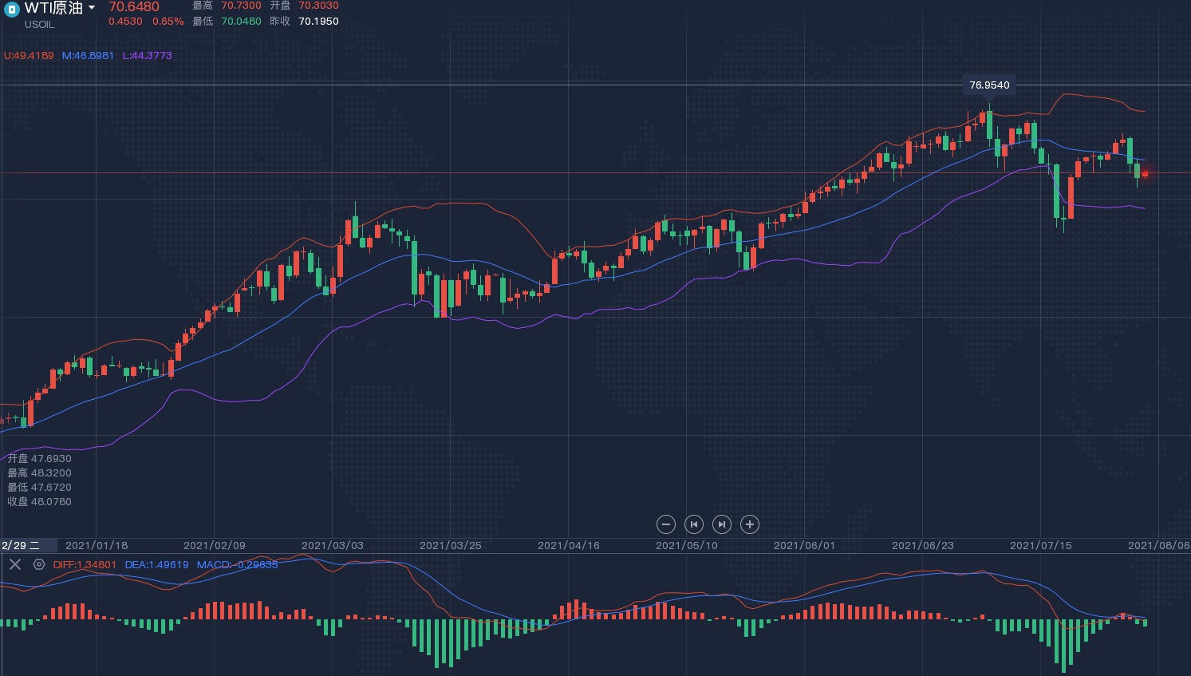Click the 2021/06/23 date on the time axis

922,546
